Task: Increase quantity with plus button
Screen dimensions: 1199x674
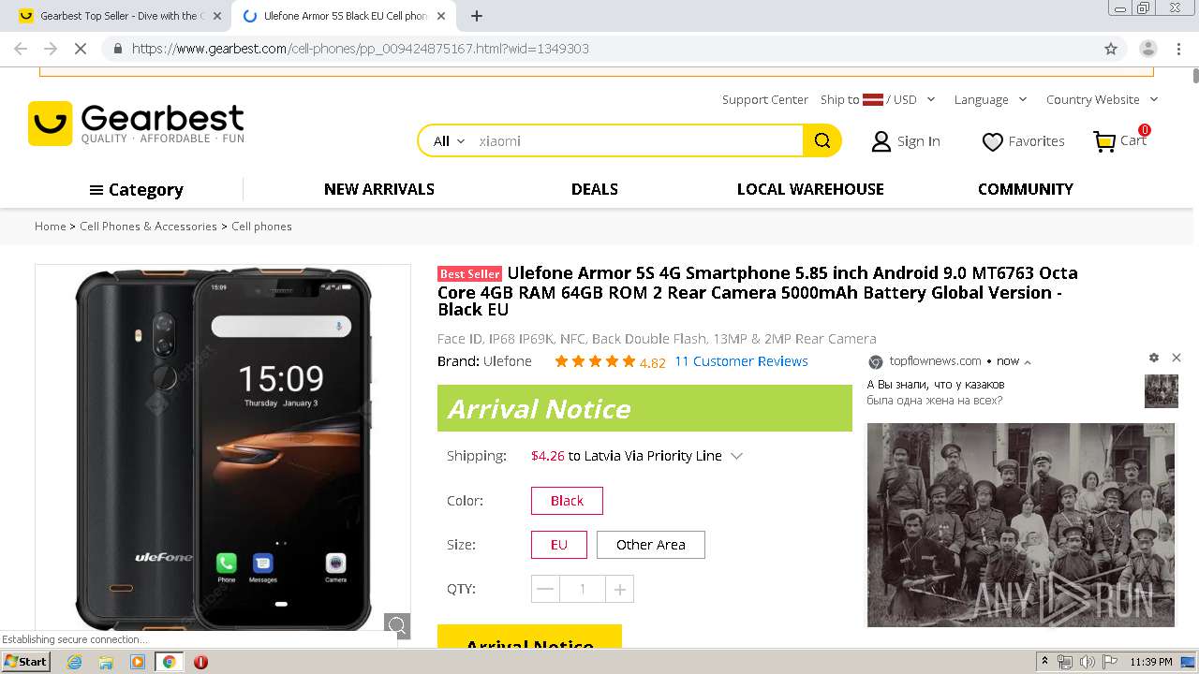Action: pos(620,589)
